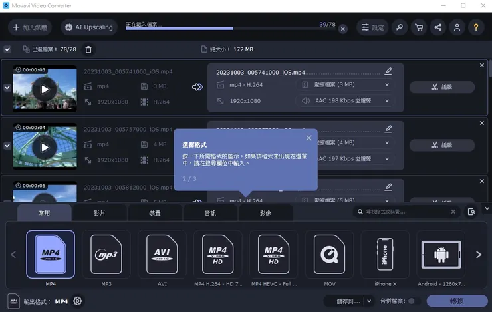Select the MP4 H.264 HD format icon
This screenshot has height=312, width=492.
218,255
